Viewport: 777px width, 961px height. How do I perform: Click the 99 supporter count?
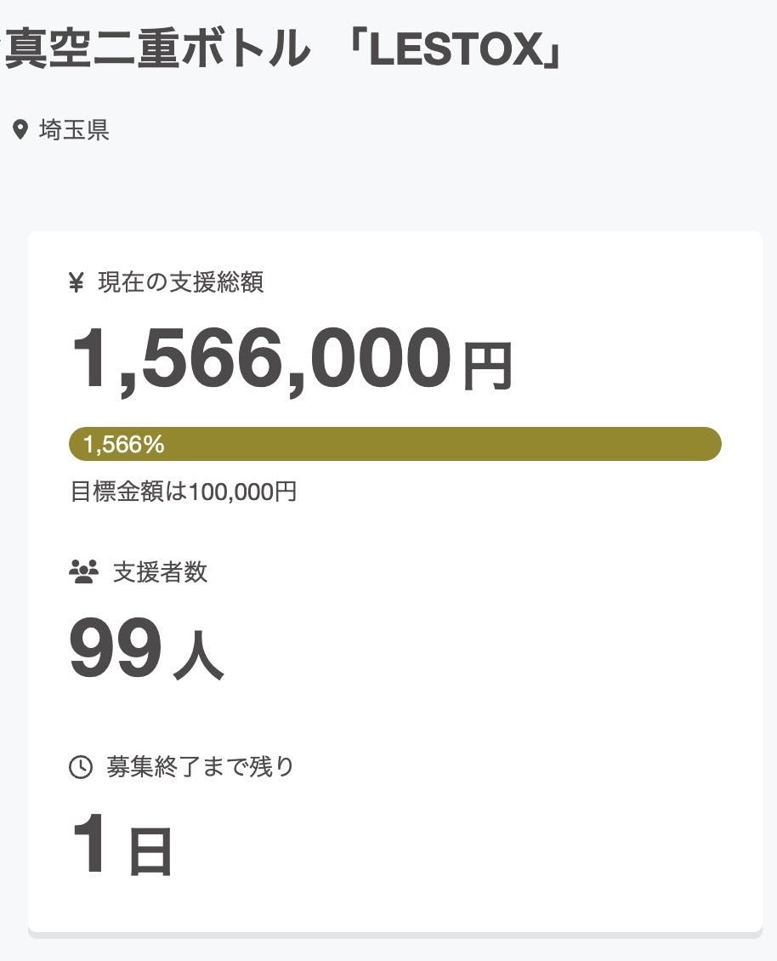(x=115, y=650)
